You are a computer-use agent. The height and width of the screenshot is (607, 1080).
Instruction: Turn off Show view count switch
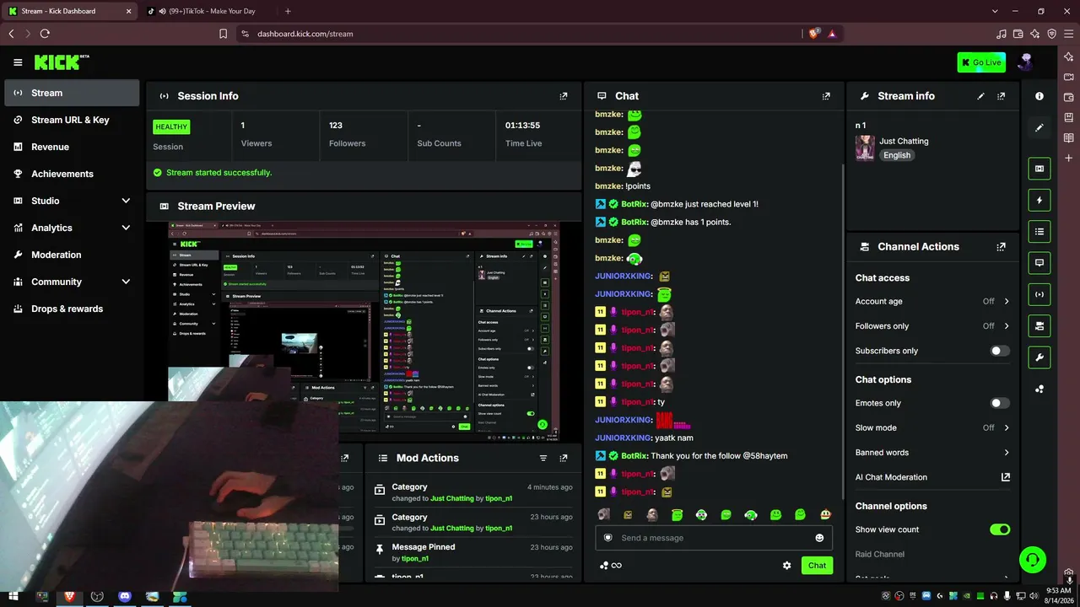tap(1000, 529)
